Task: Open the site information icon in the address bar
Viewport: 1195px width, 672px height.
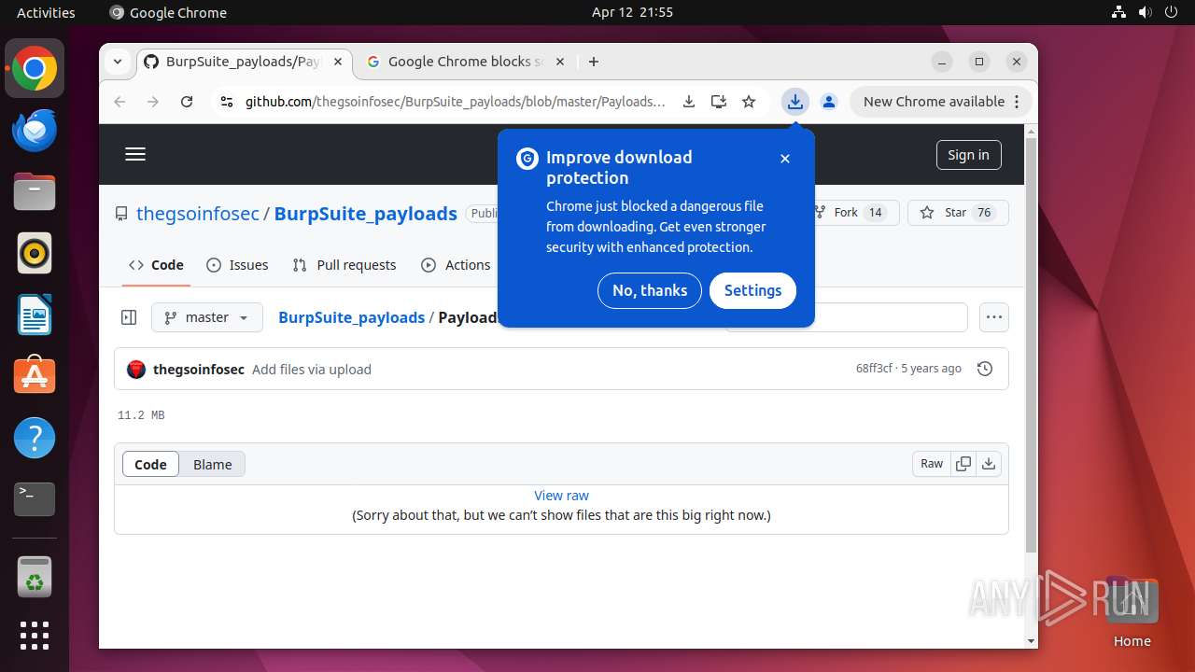Action: (225, 102)
